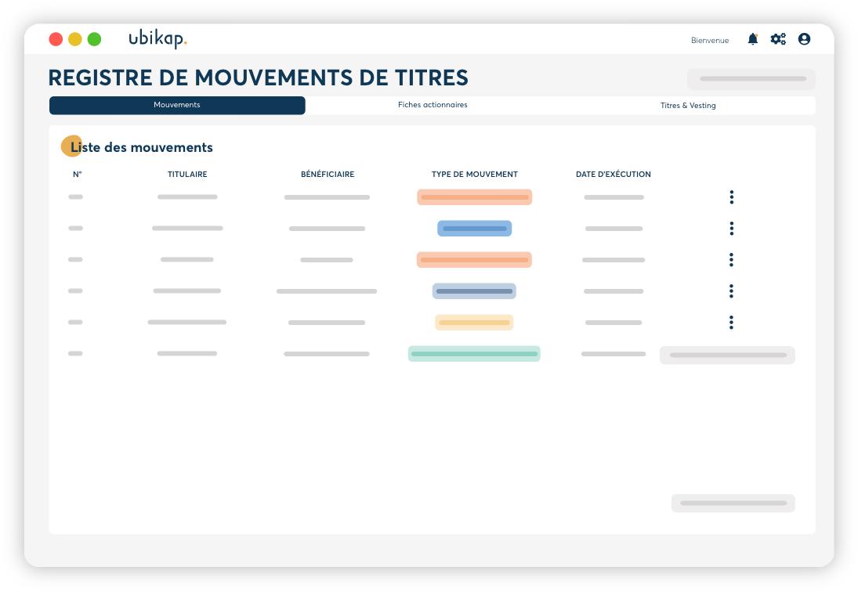Click the button at the top right of the page

click(751, 78)
